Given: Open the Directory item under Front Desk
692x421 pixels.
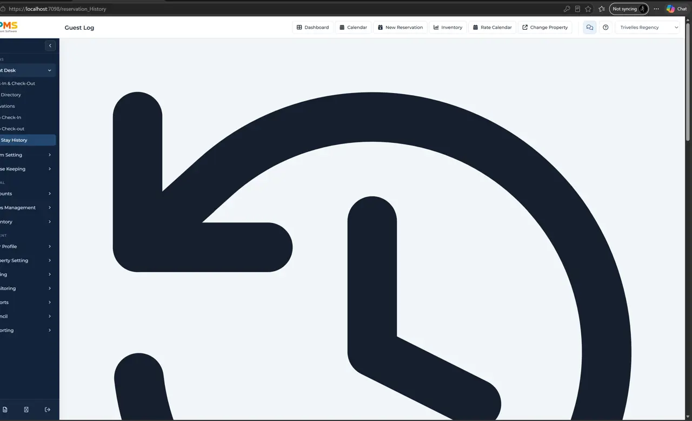Looking at the screenshot, I should (27, 95).
